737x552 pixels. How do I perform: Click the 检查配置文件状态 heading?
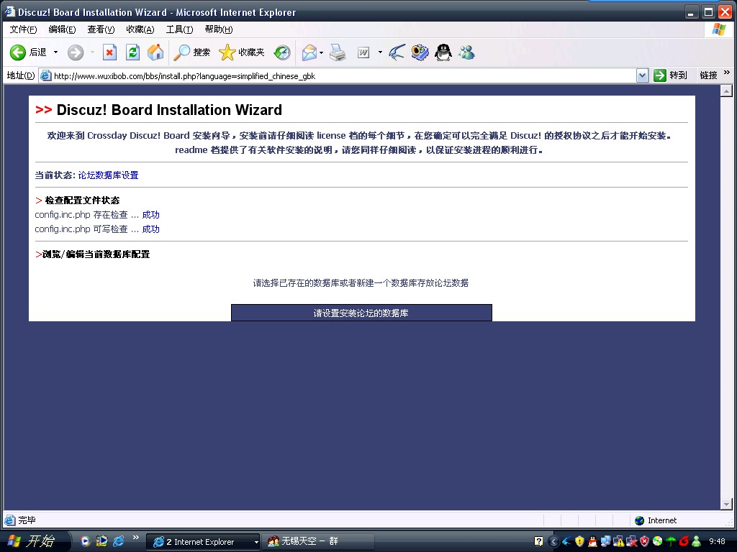point(82,201)
